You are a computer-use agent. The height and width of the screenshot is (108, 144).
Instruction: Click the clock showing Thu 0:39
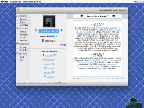[139, 2]
